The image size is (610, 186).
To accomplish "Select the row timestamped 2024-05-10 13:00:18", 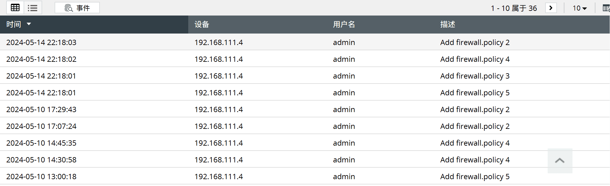I will click(41, 177).
